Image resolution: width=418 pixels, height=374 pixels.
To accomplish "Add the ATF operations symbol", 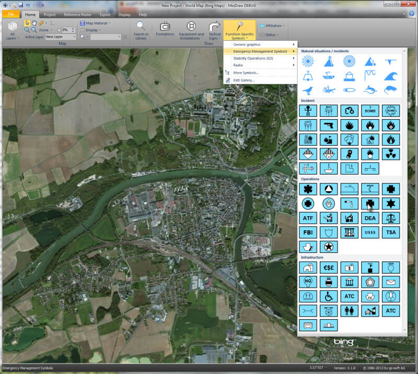I will pos(308,218).
